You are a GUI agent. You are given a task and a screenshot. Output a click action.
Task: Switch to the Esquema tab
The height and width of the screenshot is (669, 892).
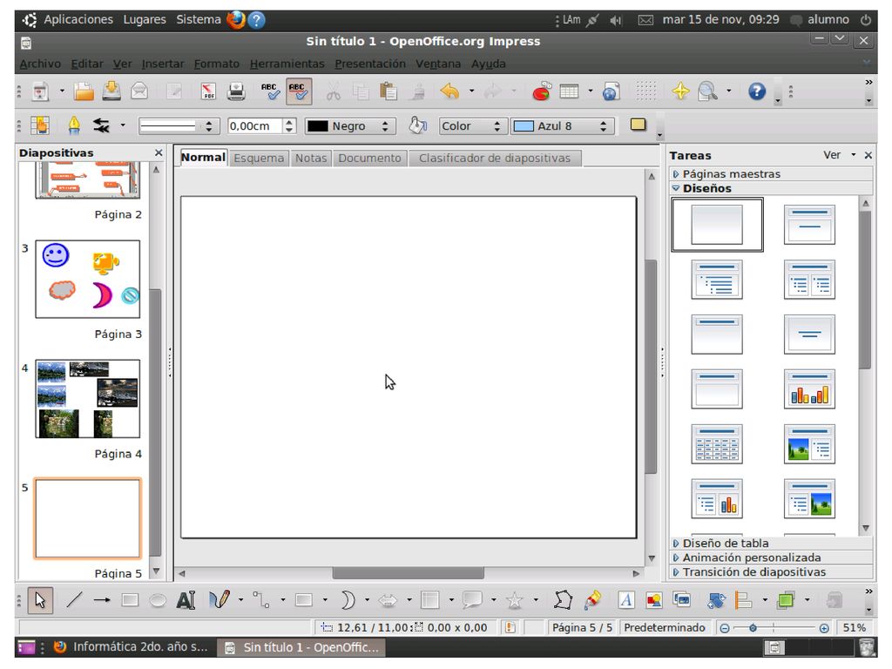point(258,159)
